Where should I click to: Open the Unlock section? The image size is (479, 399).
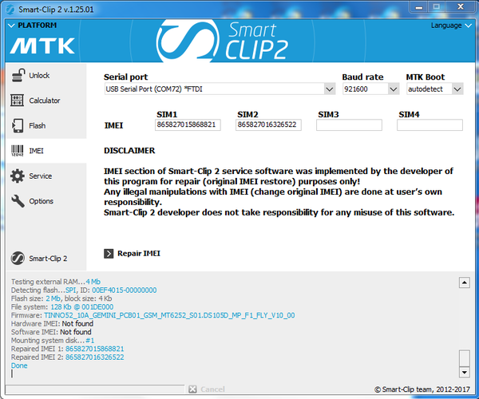[x=39, y=76]
